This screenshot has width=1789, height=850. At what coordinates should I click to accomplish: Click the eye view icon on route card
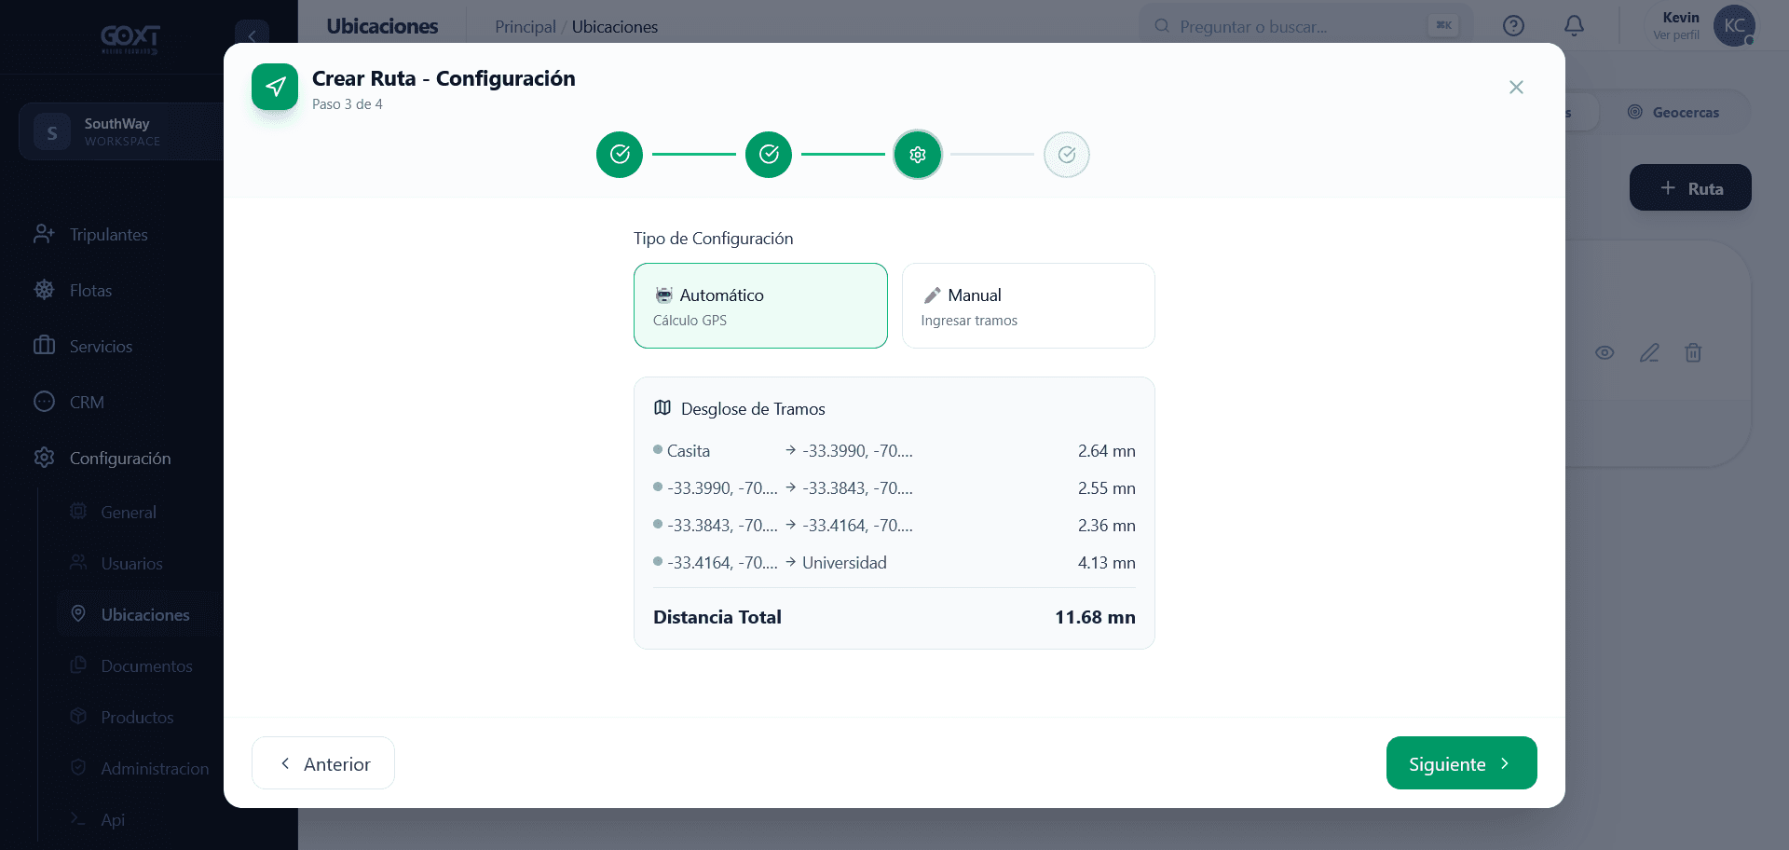point(1605,352)
